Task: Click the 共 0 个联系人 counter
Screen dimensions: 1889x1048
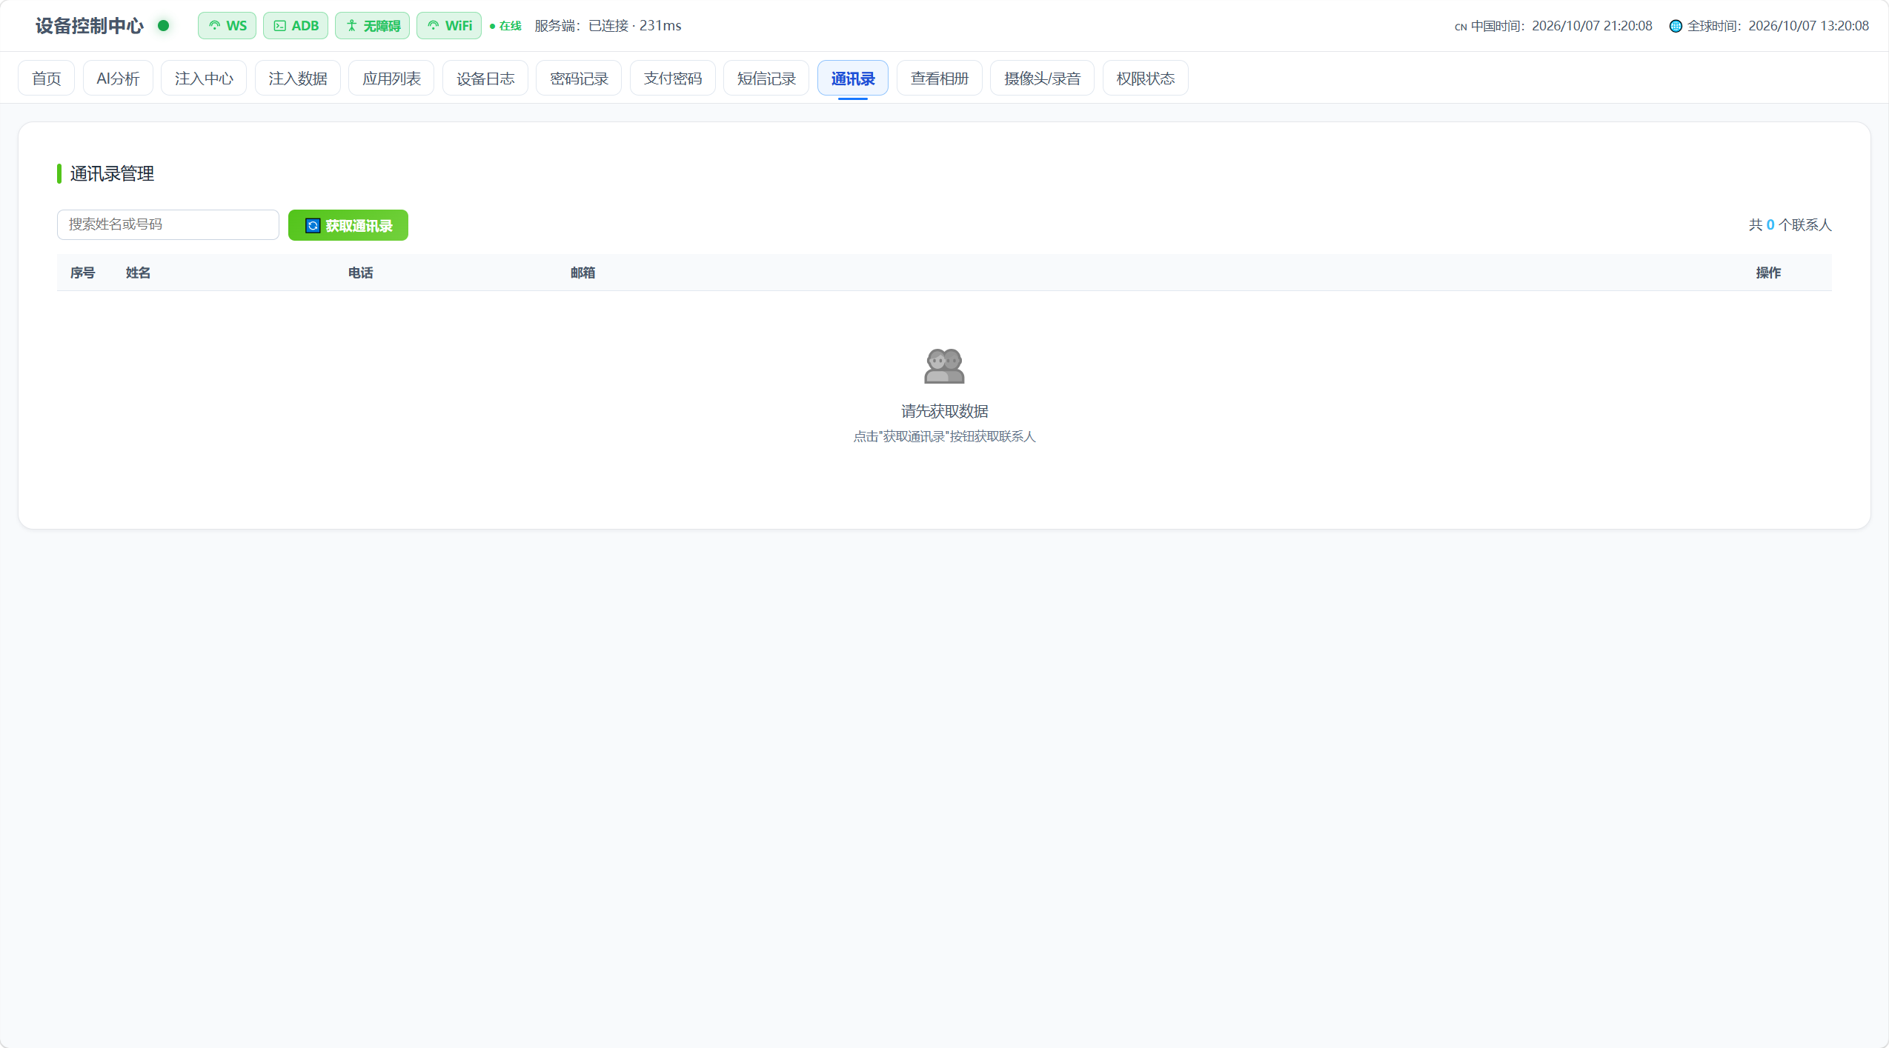Action: [1790, 225]
